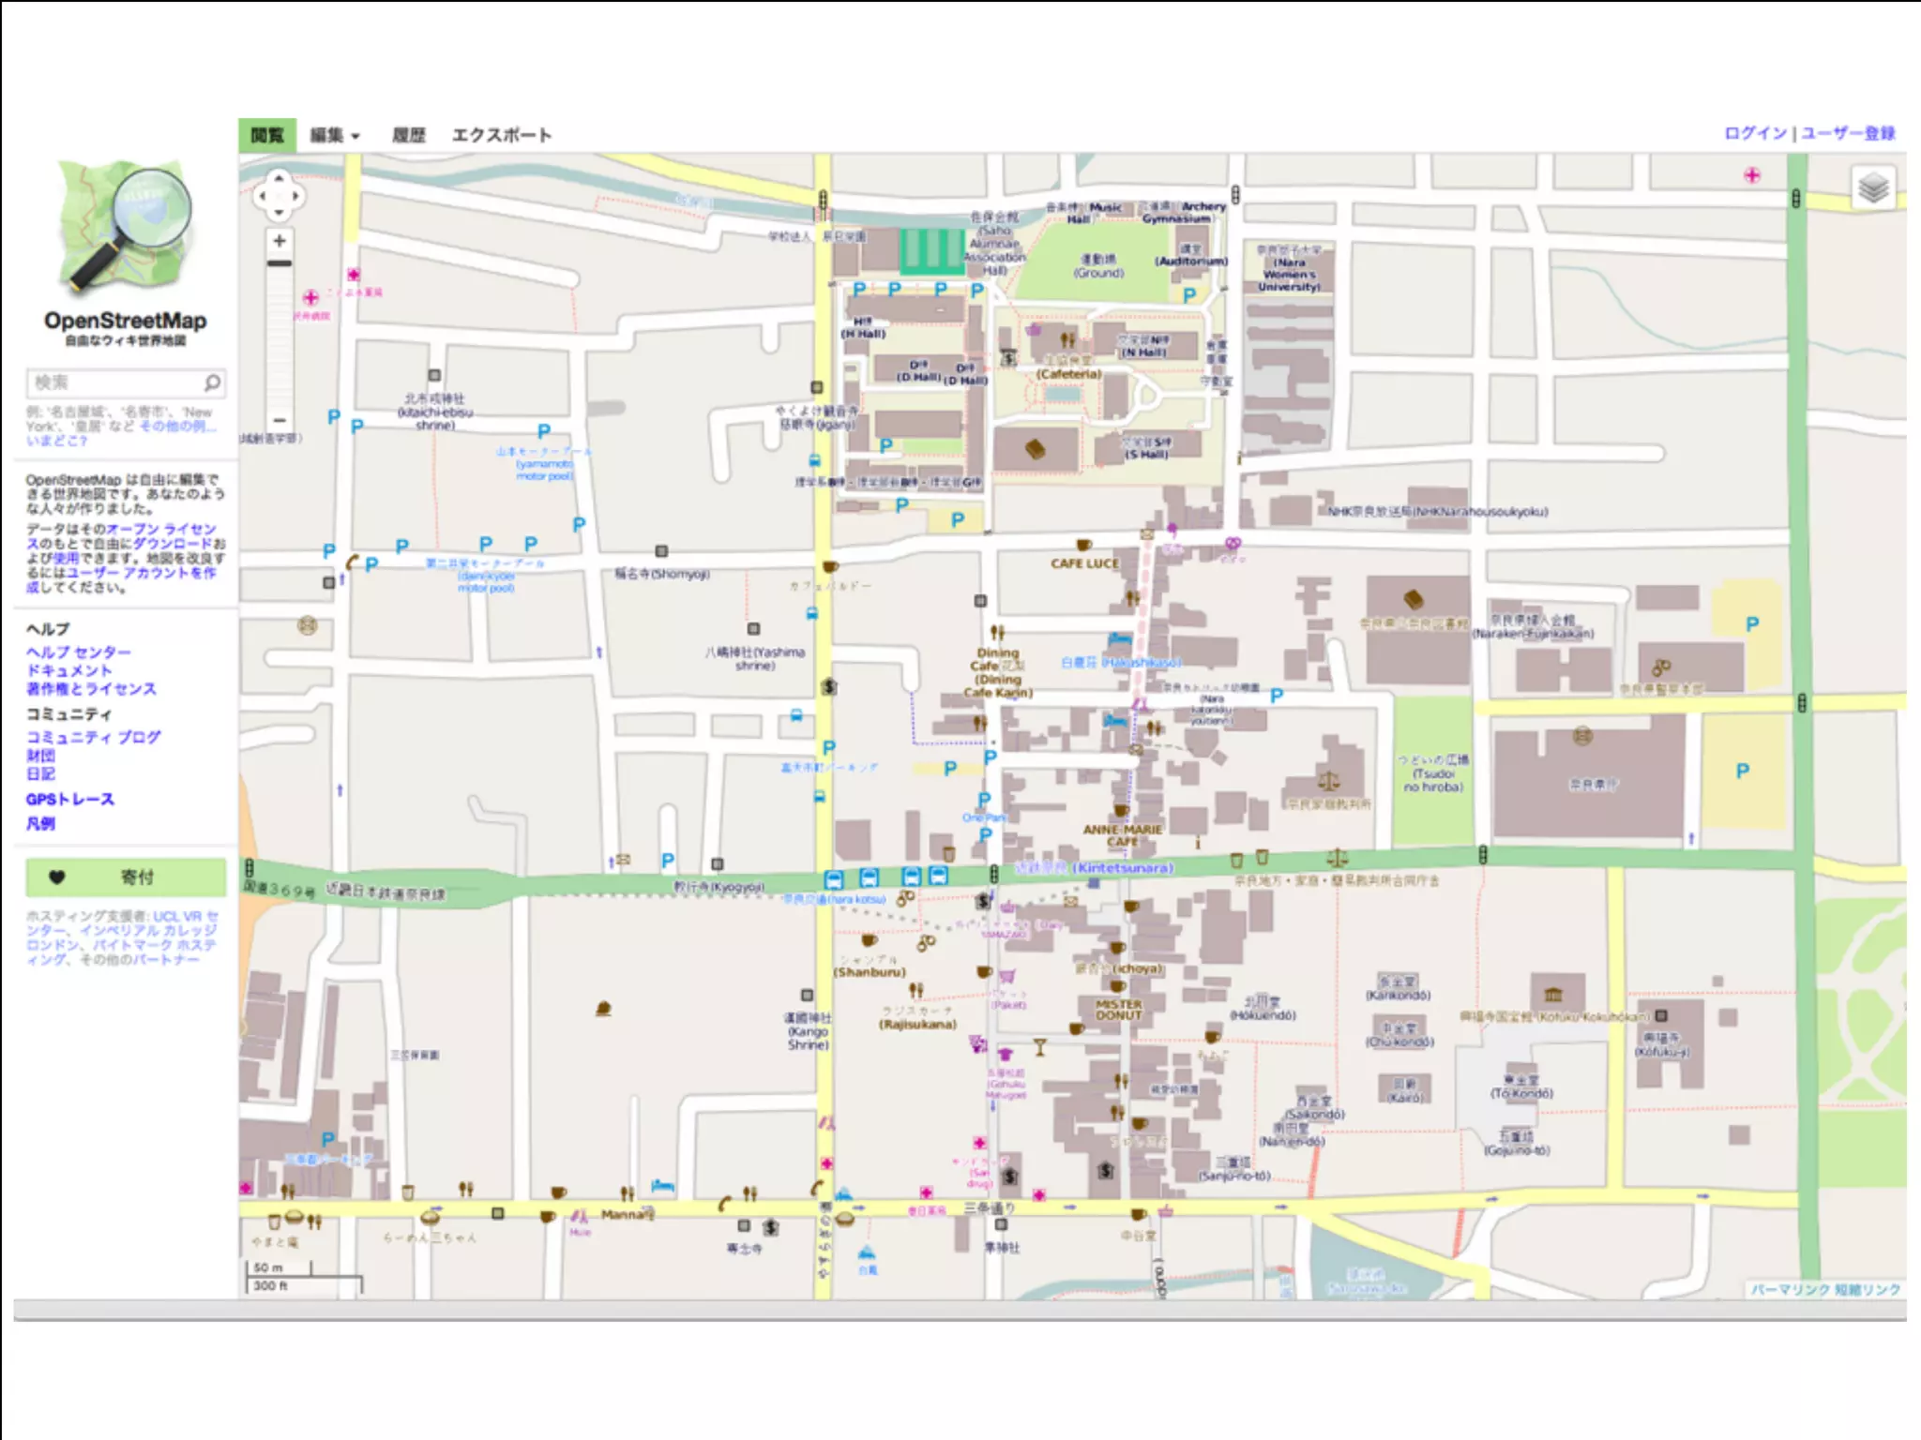
Task: Open the map layers panel icon
Action: pos(1873,189)
